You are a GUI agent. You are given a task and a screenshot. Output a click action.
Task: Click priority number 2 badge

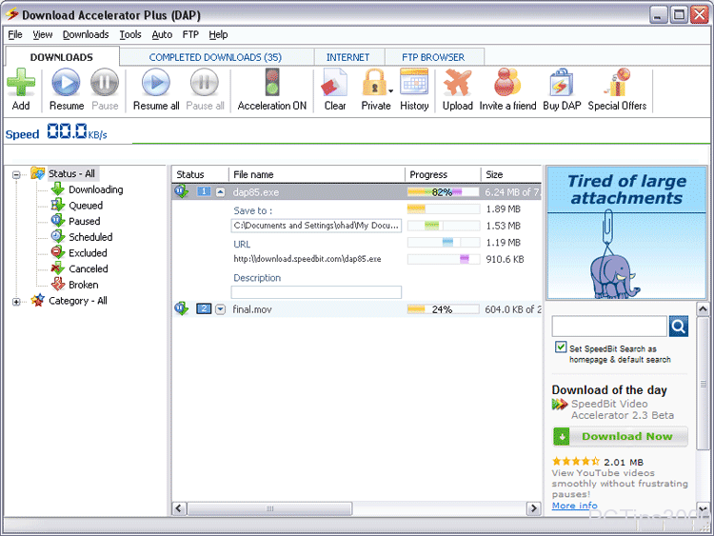(204, 309)
